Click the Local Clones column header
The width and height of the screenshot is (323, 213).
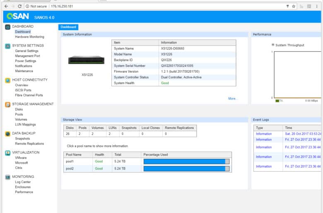tap(151, 128)
